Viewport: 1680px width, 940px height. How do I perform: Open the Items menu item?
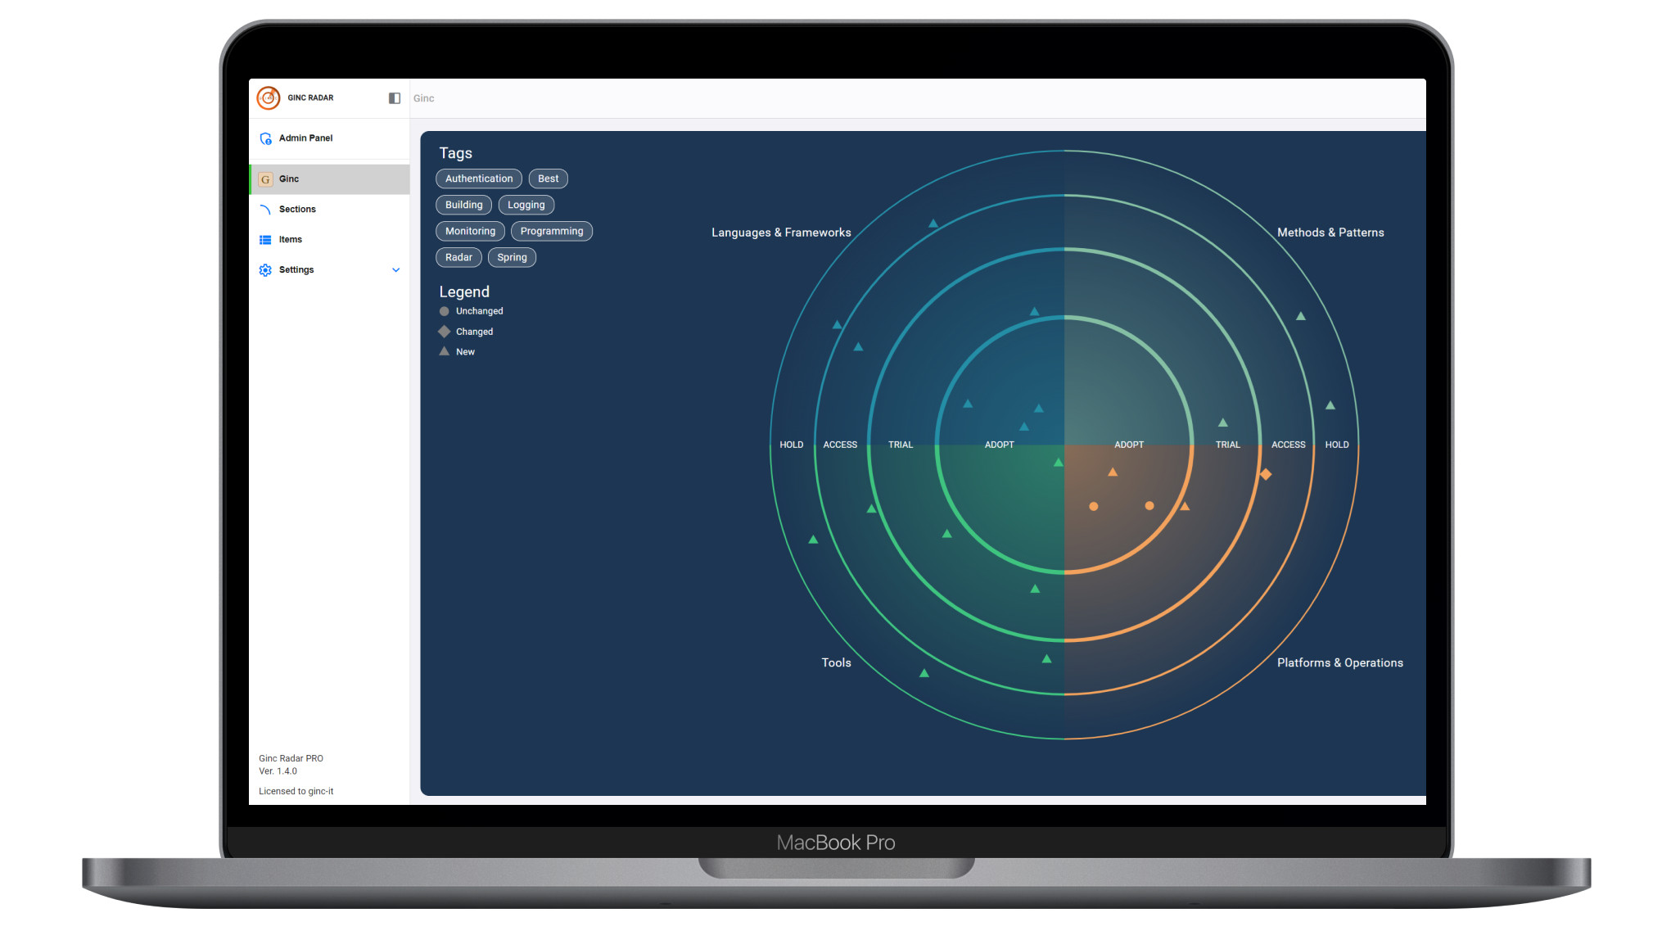(x=291, y=240)
